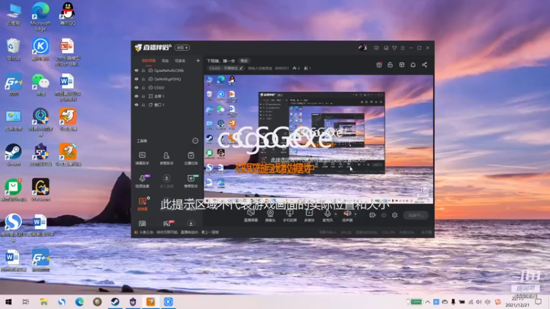Screen dimensions: 550x309
Task: Open the WeGame desktop shortcut
Action: point(41,190)
